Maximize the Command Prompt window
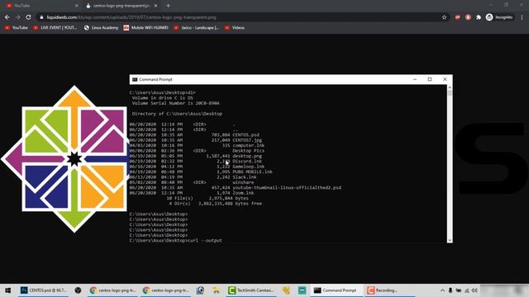Image resolution: width=529 pixels, height=297 pixels. click(x=430, y=79)
